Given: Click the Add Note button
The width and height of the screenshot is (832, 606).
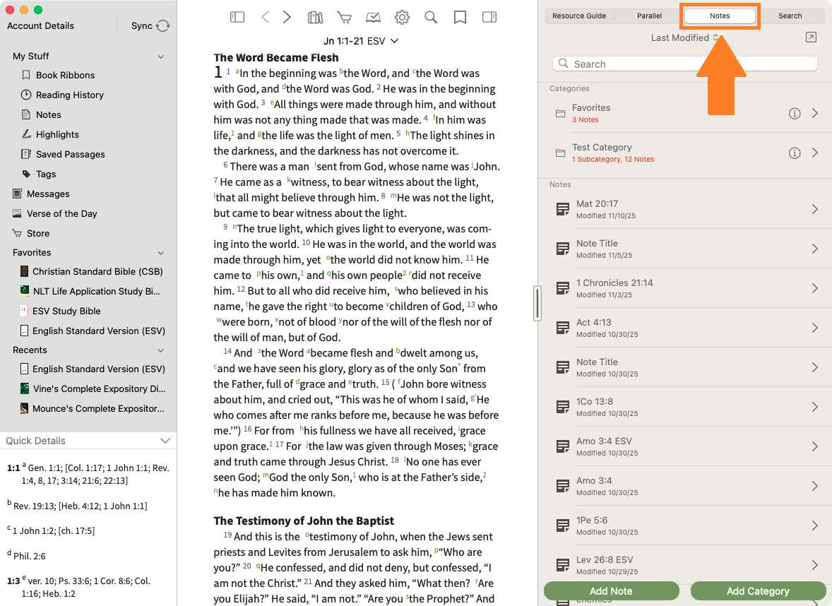Looking at the screenshot, I should [x=611, y=591].
